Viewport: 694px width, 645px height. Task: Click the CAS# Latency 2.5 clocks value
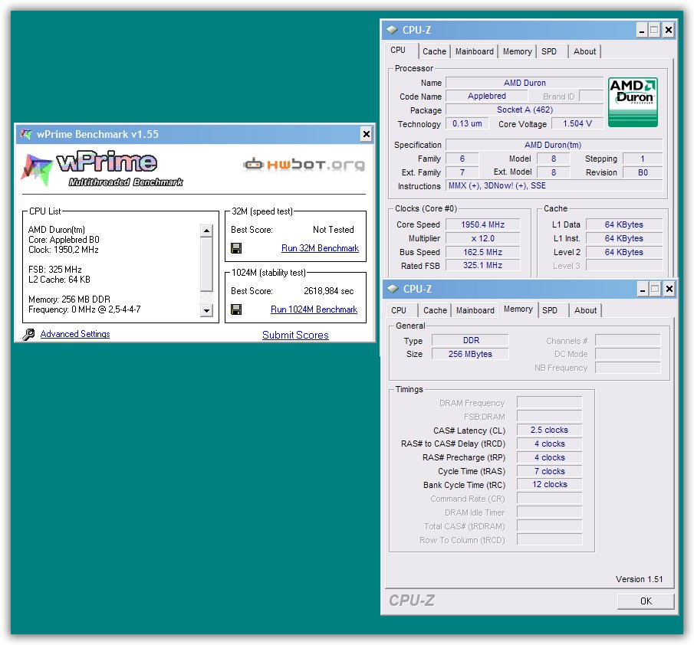(549, 431)
